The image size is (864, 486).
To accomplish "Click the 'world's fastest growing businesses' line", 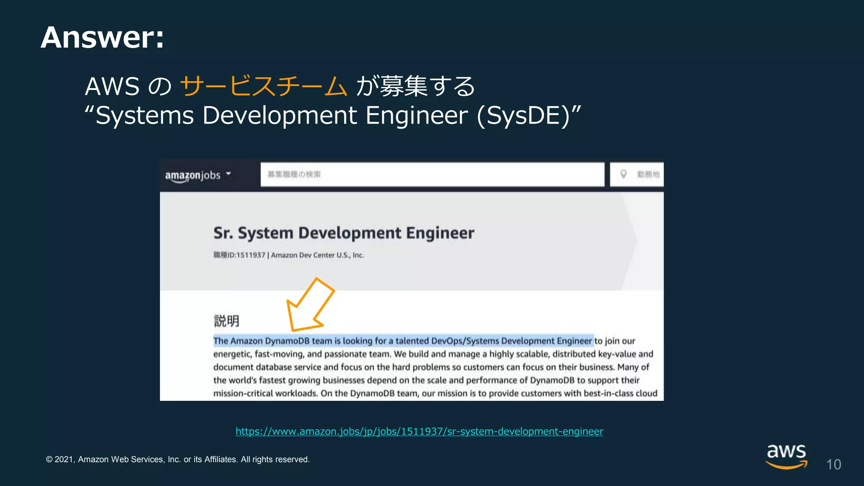I will (427, 380).
